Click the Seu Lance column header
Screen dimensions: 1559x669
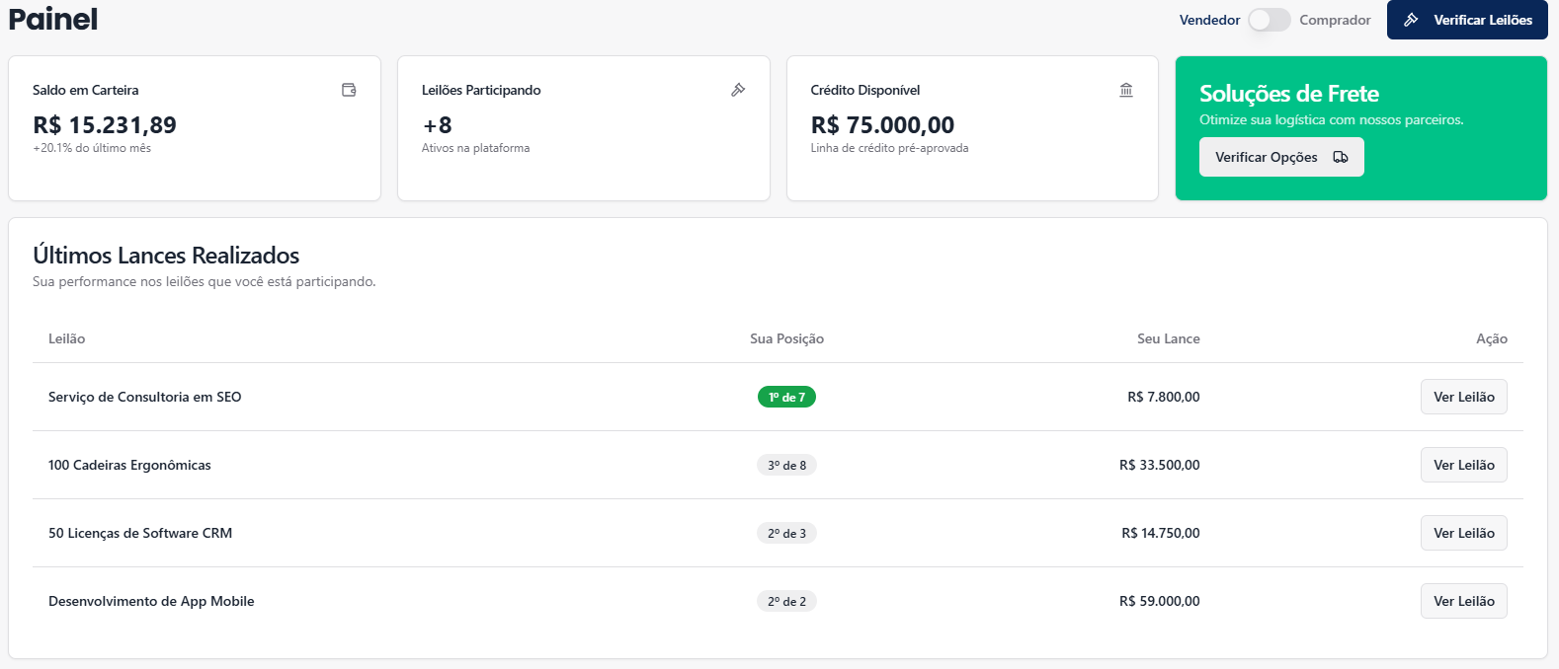pyautogui.click(x=1168, y=338)
